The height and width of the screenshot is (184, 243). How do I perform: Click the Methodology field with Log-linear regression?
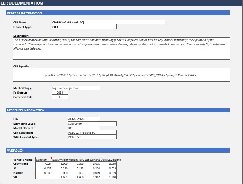(76, 88)
